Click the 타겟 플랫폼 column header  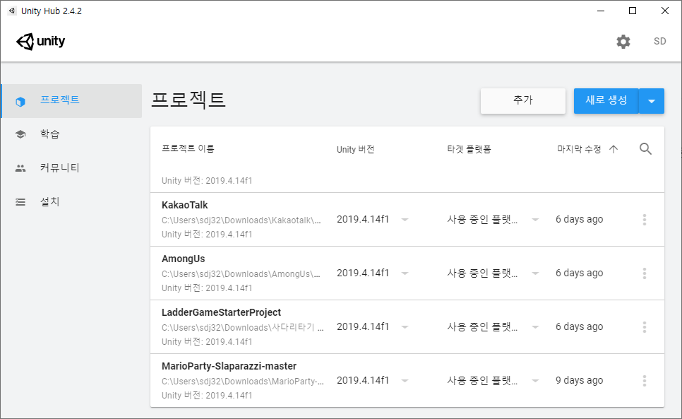pos(469,149)
